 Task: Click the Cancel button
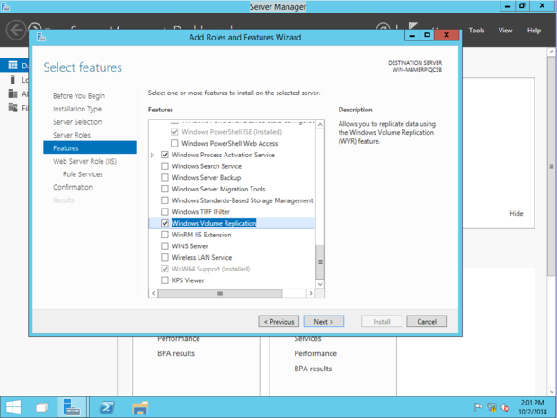(427, 321)
